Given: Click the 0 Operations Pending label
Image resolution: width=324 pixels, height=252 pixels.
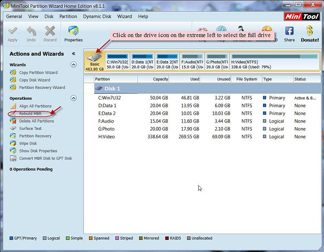Looking at the screenshot, I should 31,169.
